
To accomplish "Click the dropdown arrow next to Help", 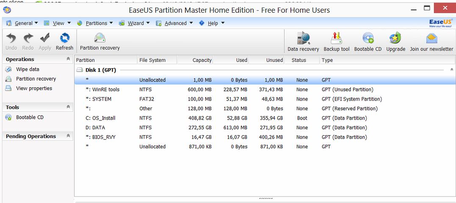I will (x=223, y=23).
